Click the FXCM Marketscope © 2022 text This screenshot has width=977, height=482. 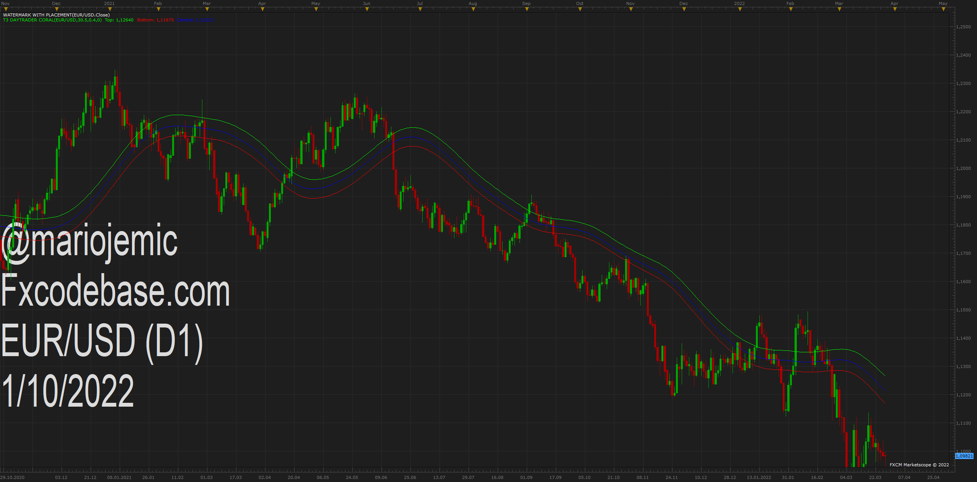(x=919, y=465)
